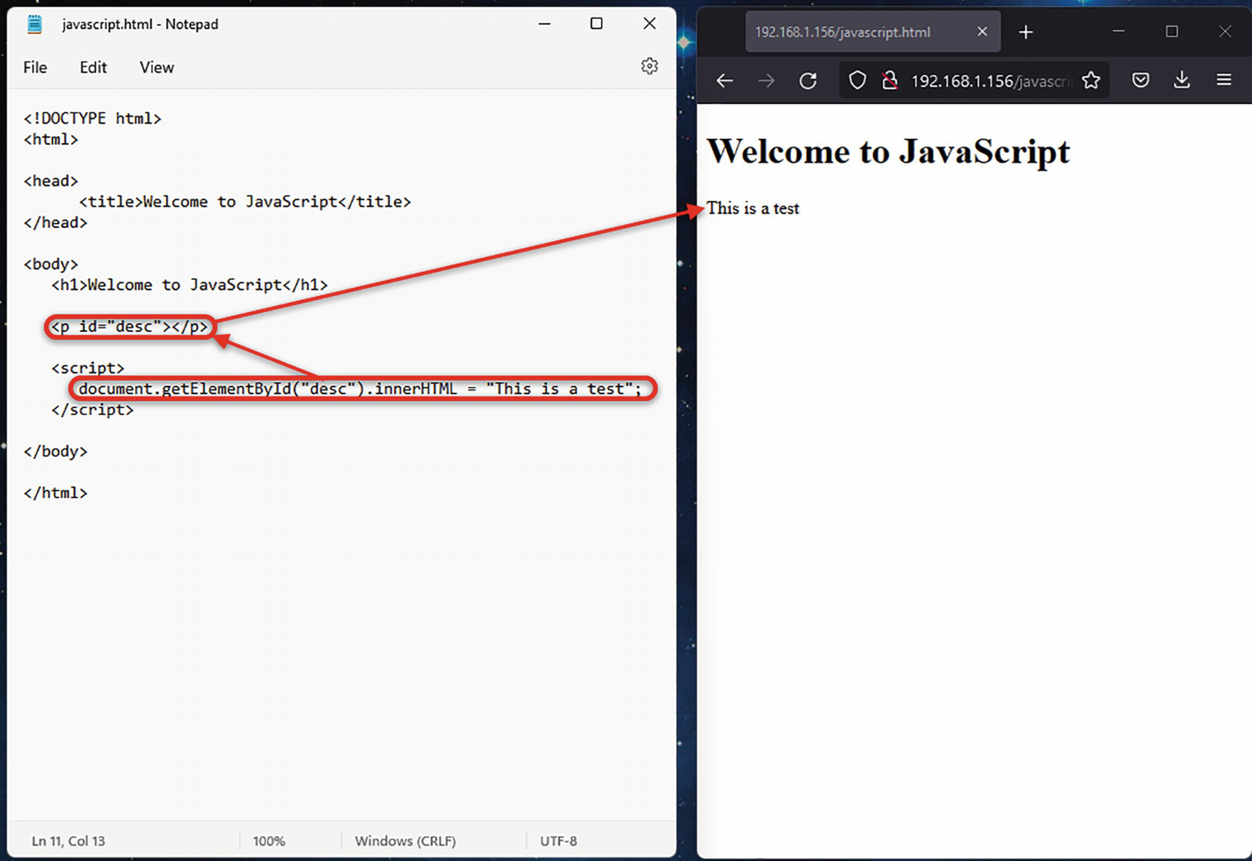
Task: Open the Edit menu in Notepad
Action: [x=93, y=68]
